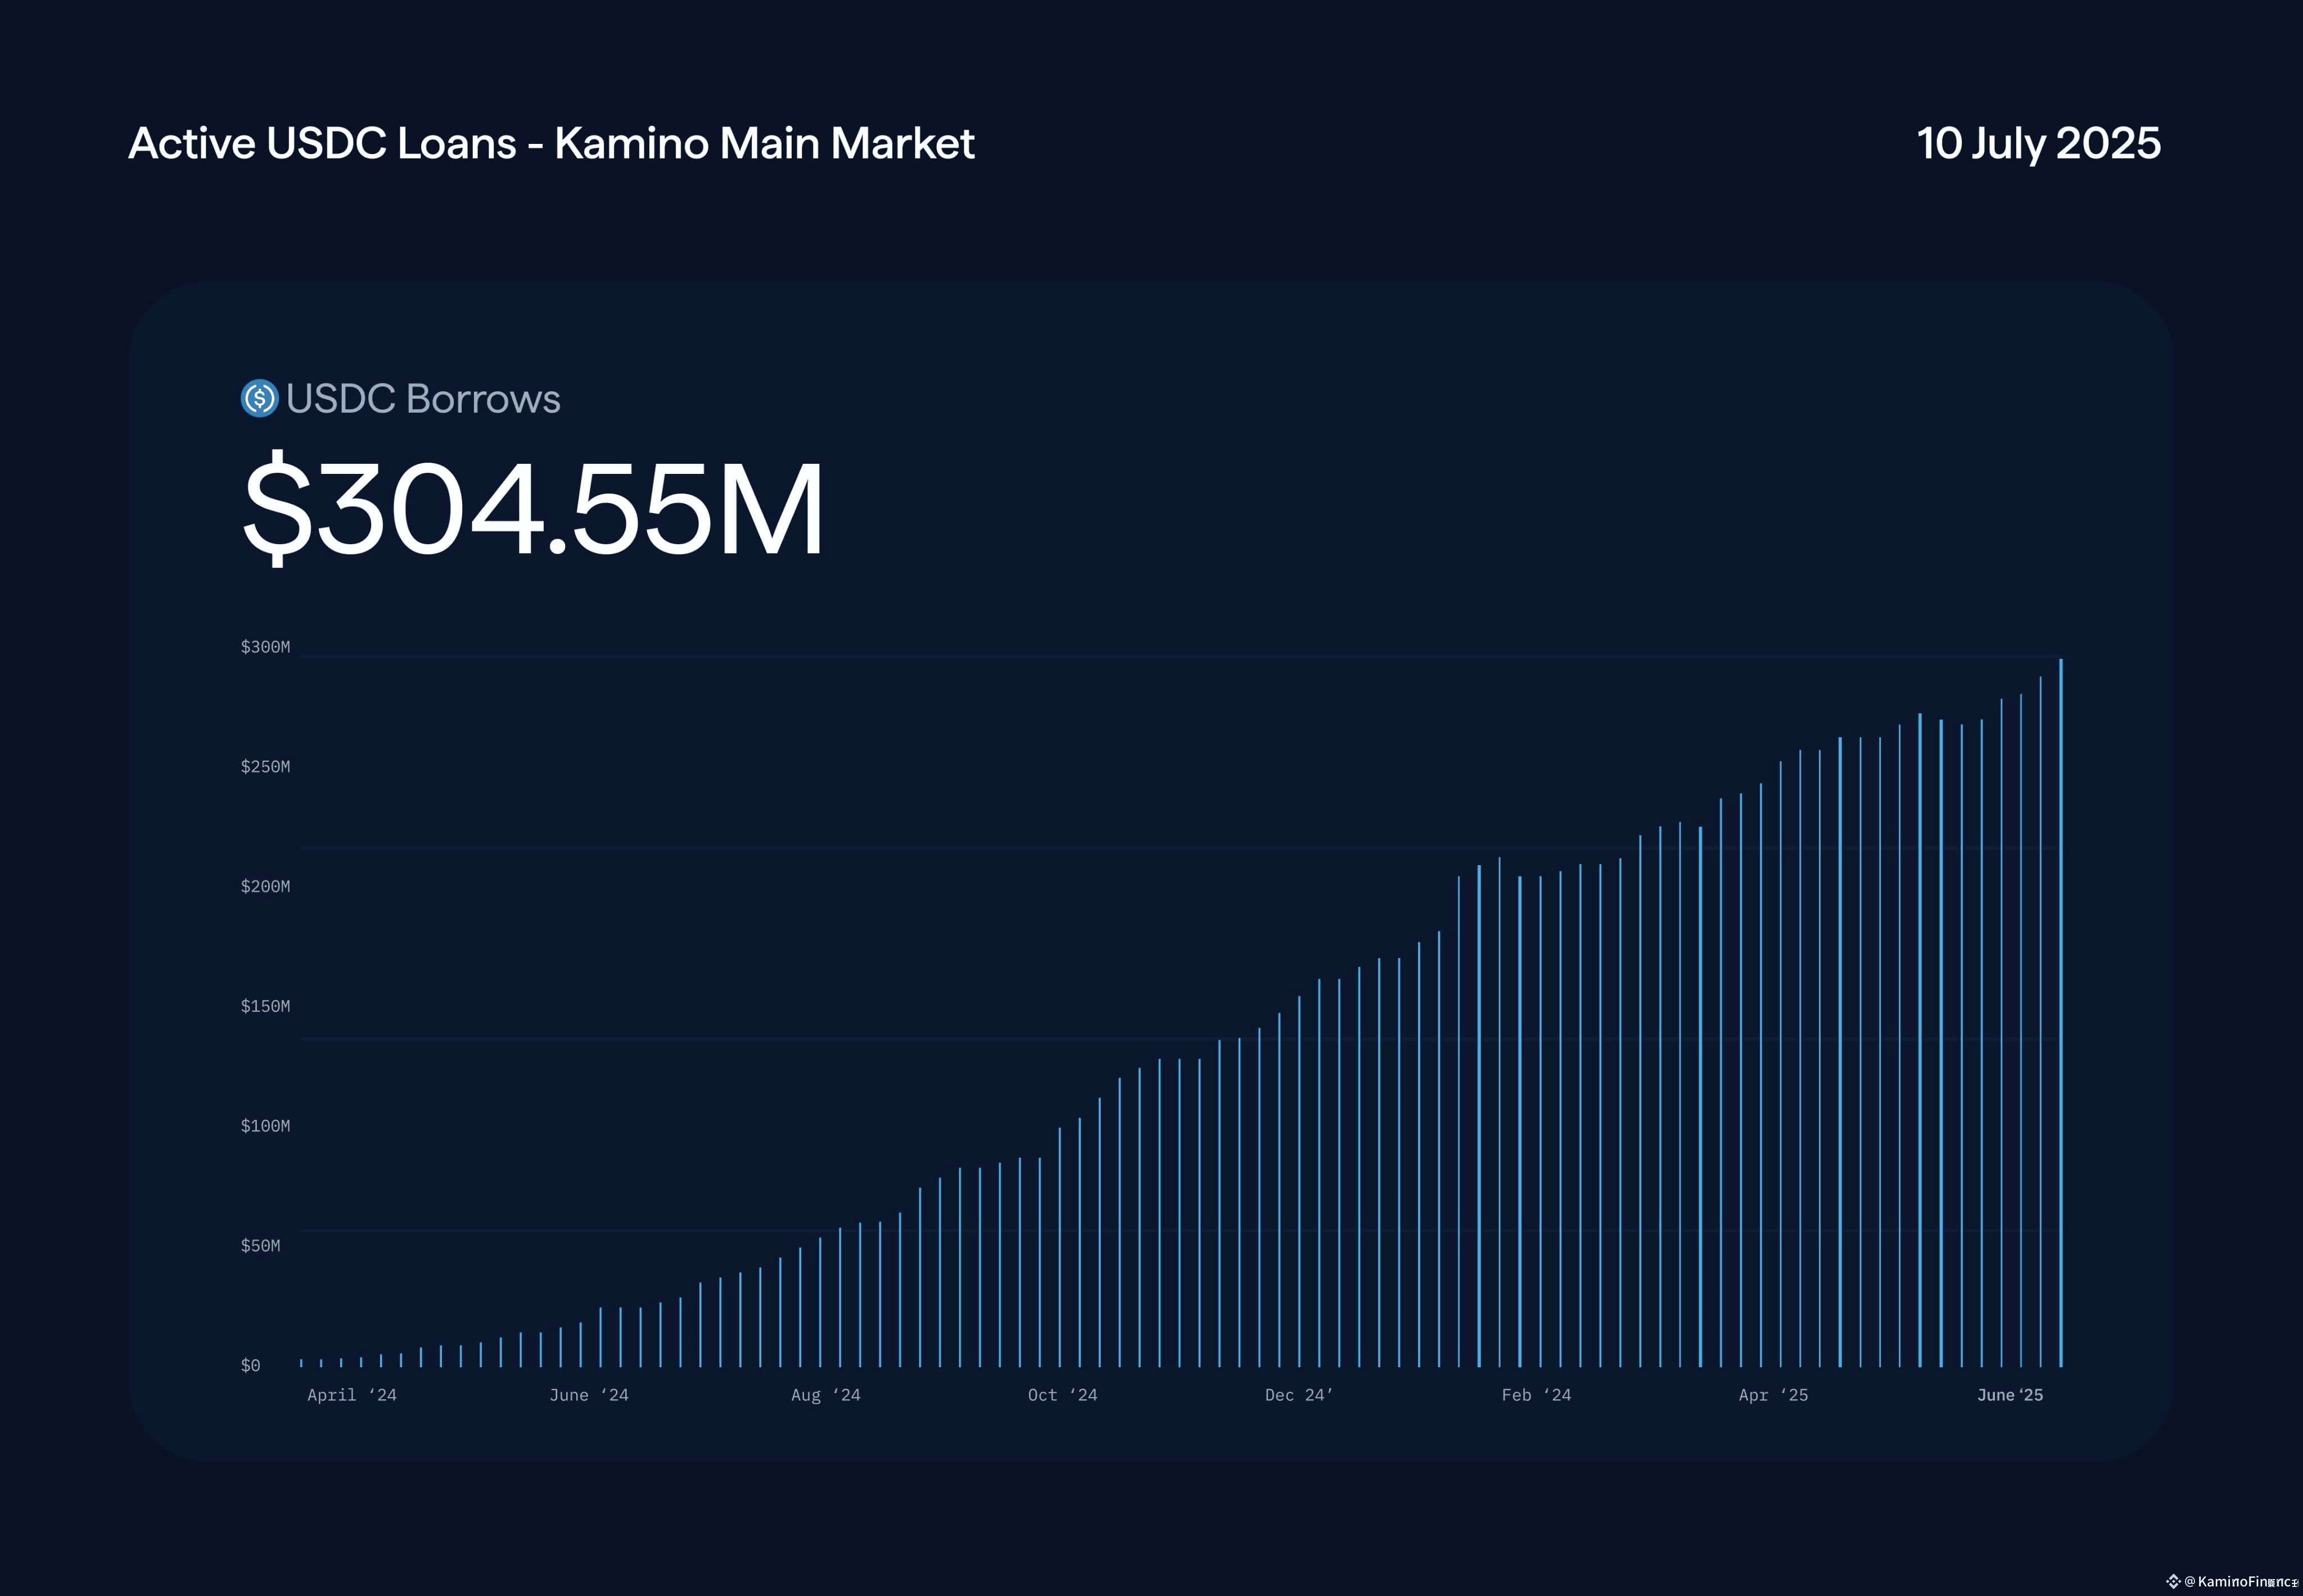
Task: Click the 'June ‘24' x-axis label
Action: (589, 1395)
